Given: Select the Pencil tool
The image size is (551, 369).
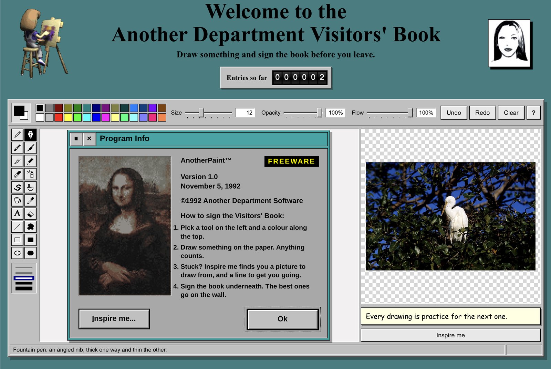Looking at the screenshot, I should (x=17, y=135).
